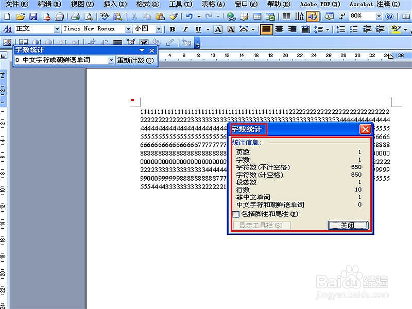Open the Adobe PDF menu
The width and height of the screenshot is (412, 309).
[320, 4]
